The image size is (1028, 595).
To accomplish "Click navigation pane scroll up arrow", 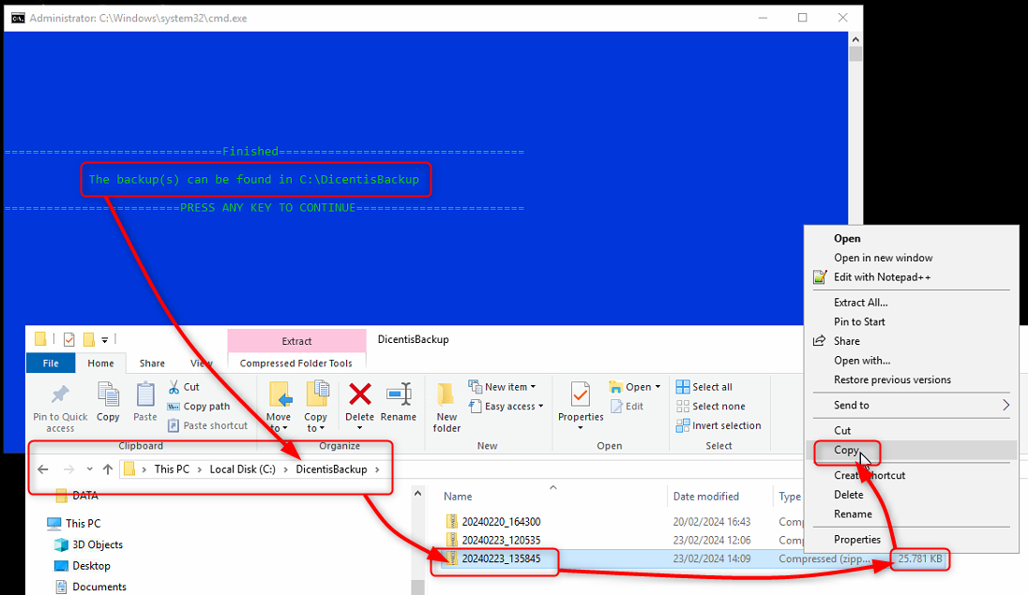I will point(417,494).
